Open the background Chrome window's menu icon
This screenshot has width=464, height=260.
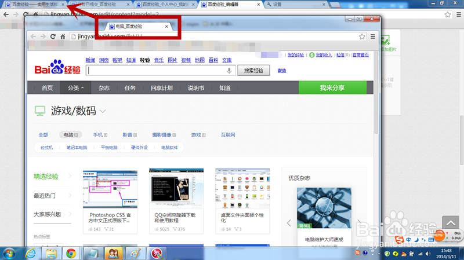pyautogui.click(x=459, y=14)
